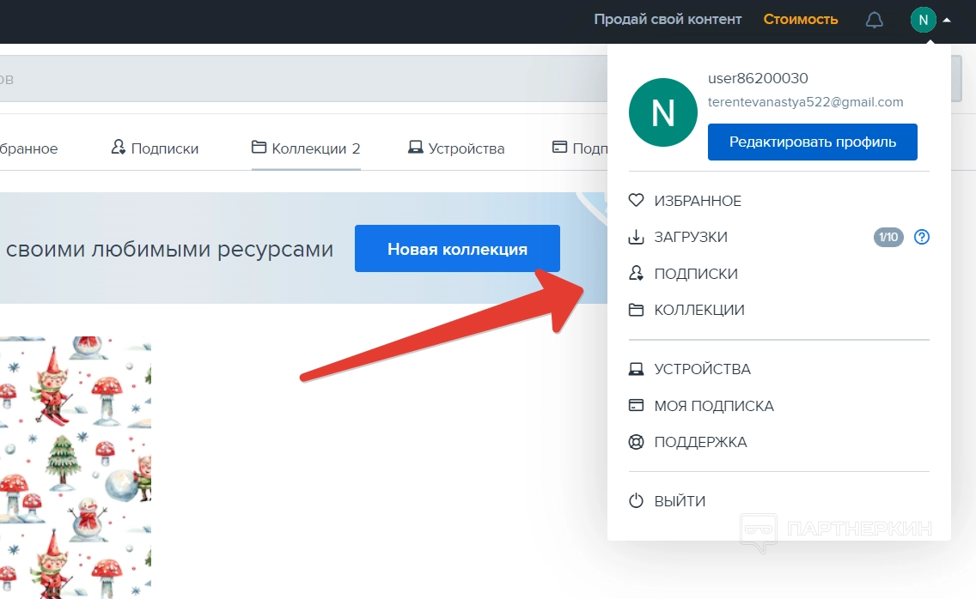The height and width of the screenshot is (599, 976).
Task: Open the help icon beside downloads counter
Action: [922, 238]
